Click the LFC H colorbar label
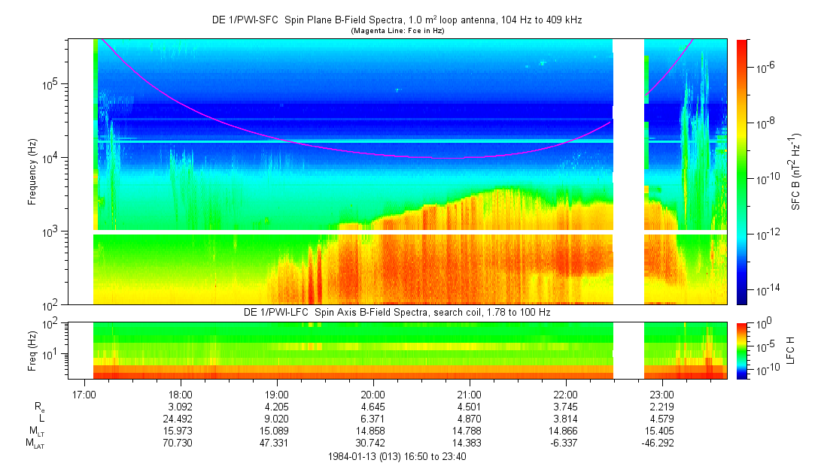Image resolution: width=815 pixels, height=466 pixels. [795, 350]
